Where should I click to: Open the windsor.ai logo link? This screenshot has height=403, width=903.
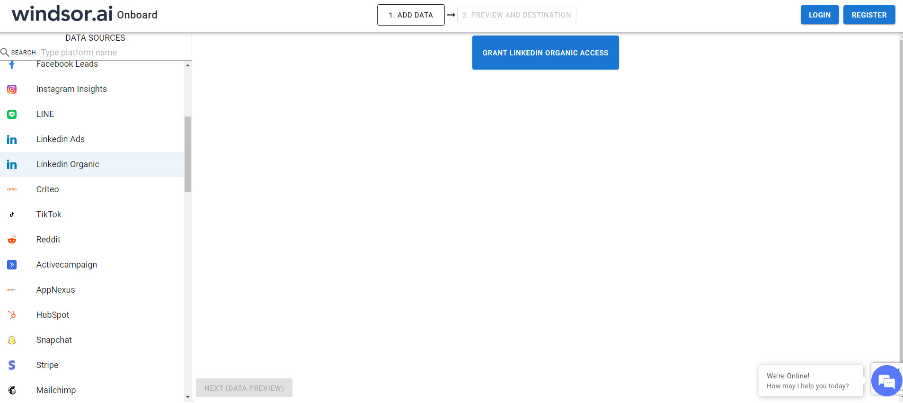62,14
